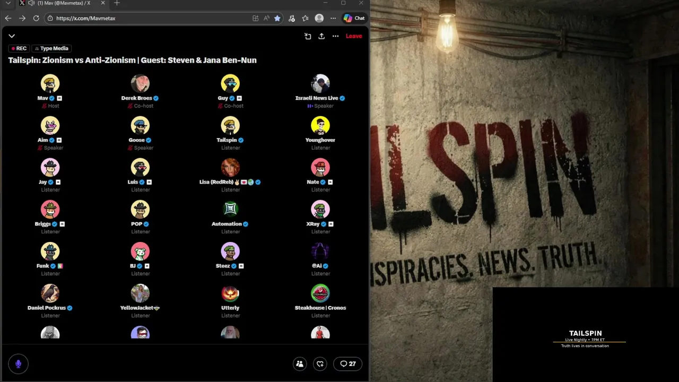Open the Favorites list icon
Image resolution: width=679 pixels, height=382 pixels.
(305, 18)
